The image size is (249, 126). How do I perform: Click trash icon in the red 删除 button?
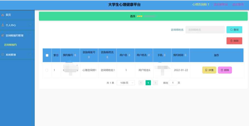coord(231,41)
